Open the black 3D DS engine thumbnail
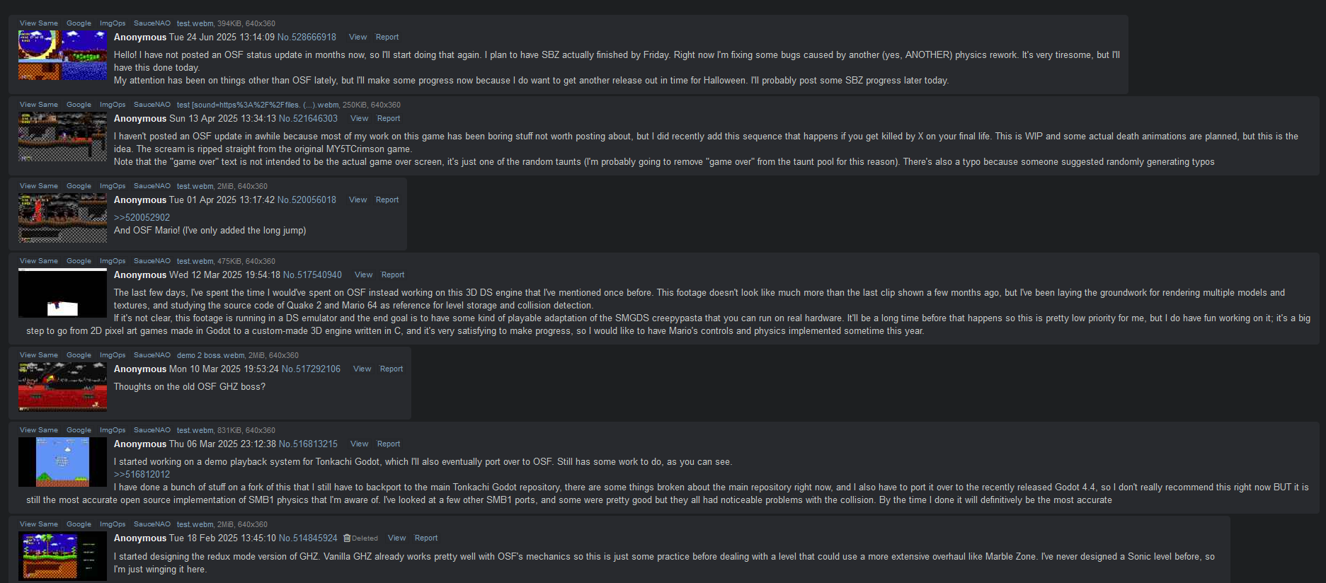The width and height of the screenshot is (1326, 583). pyautogui.click(x=62, y=293)
